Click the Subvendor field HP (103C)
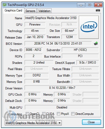This screenshot has width=105, height=129. pyautogui.click(x=80, y=50)
